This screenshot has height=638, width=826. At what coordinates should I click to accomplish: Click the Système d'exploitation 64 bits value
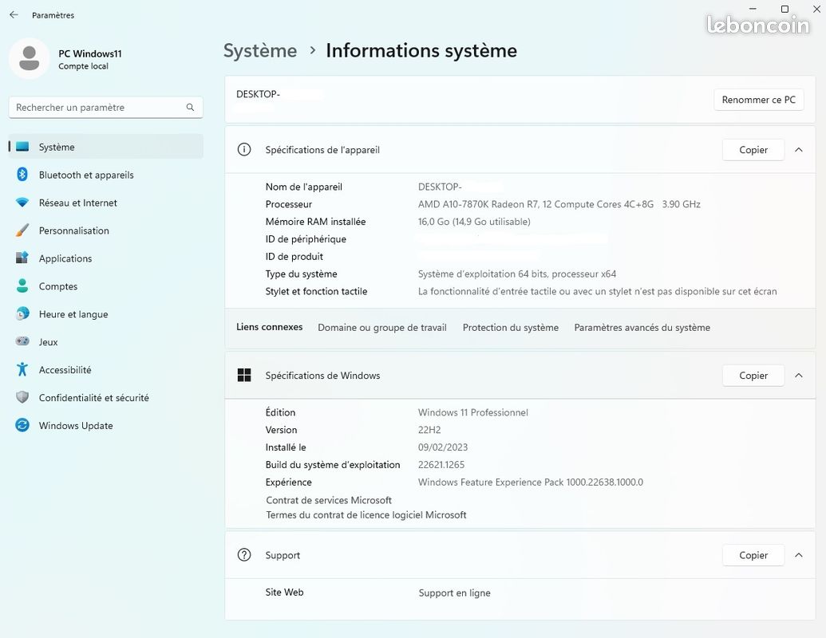517,274
